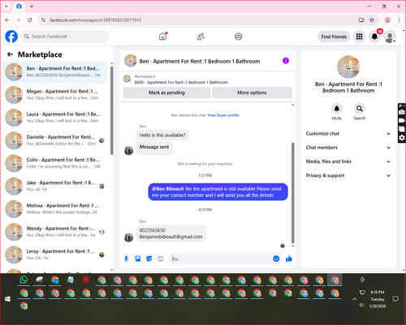Click chat header listing thumbnail
Screen dimensions: 406x325
[131, 61]
